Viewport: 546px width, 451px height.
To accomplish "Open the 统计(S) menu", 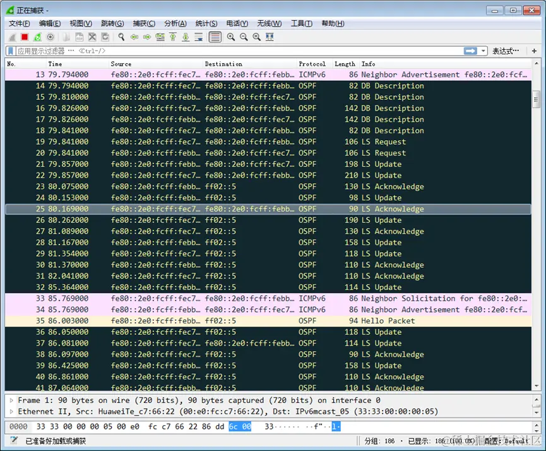I will point(206,23).
